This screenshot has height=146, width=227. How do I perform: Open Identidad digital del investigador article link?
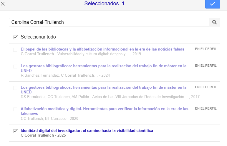coord(87,130)
